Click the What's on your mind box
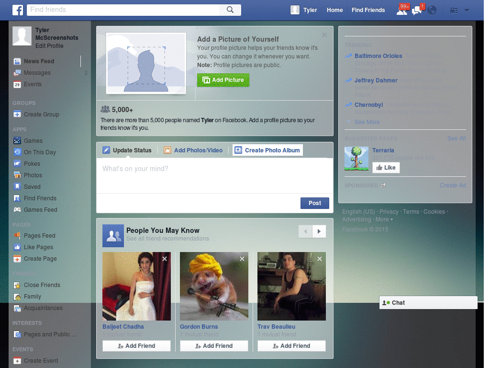Image resolution: width=490 pixels, height=368 pixels. point(215,175)
